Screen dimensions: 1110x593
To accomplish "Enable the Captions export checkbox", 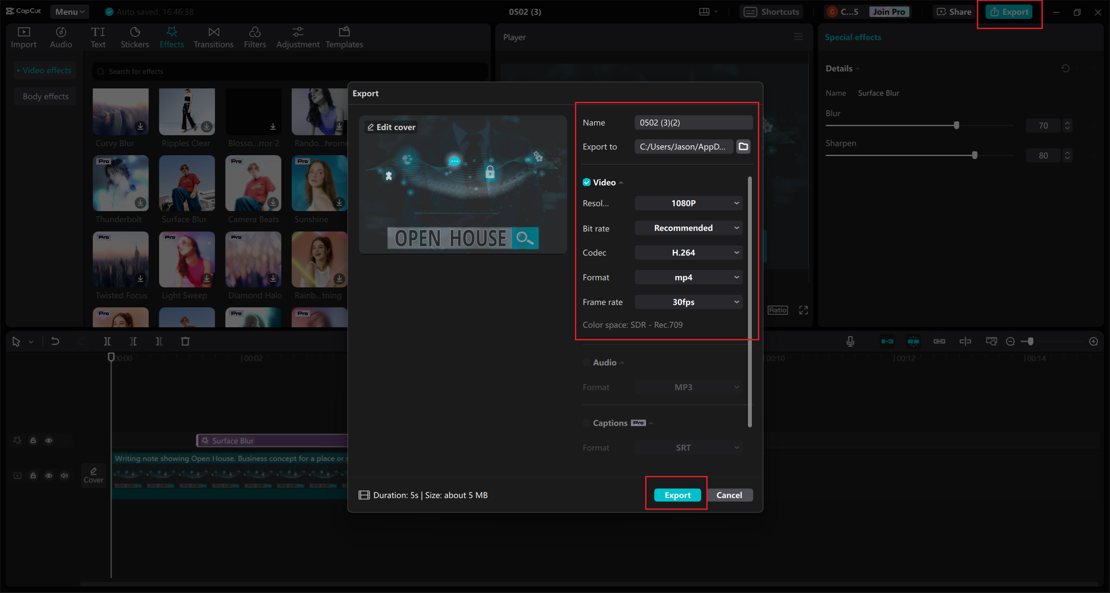I will [x=587, y=423].
